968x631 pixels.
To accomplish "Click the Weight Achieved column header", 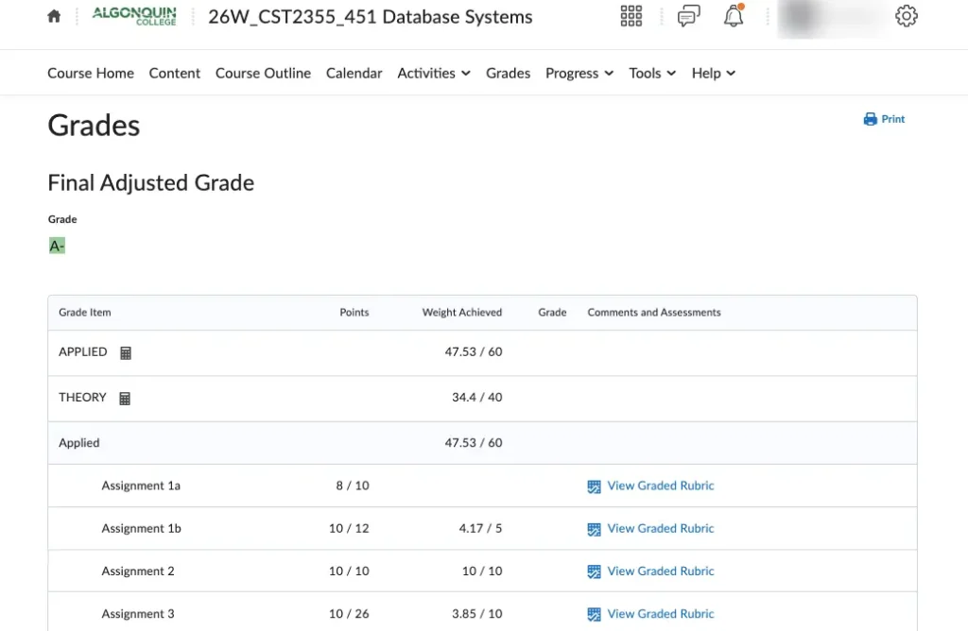I will [x=461, y=312].
